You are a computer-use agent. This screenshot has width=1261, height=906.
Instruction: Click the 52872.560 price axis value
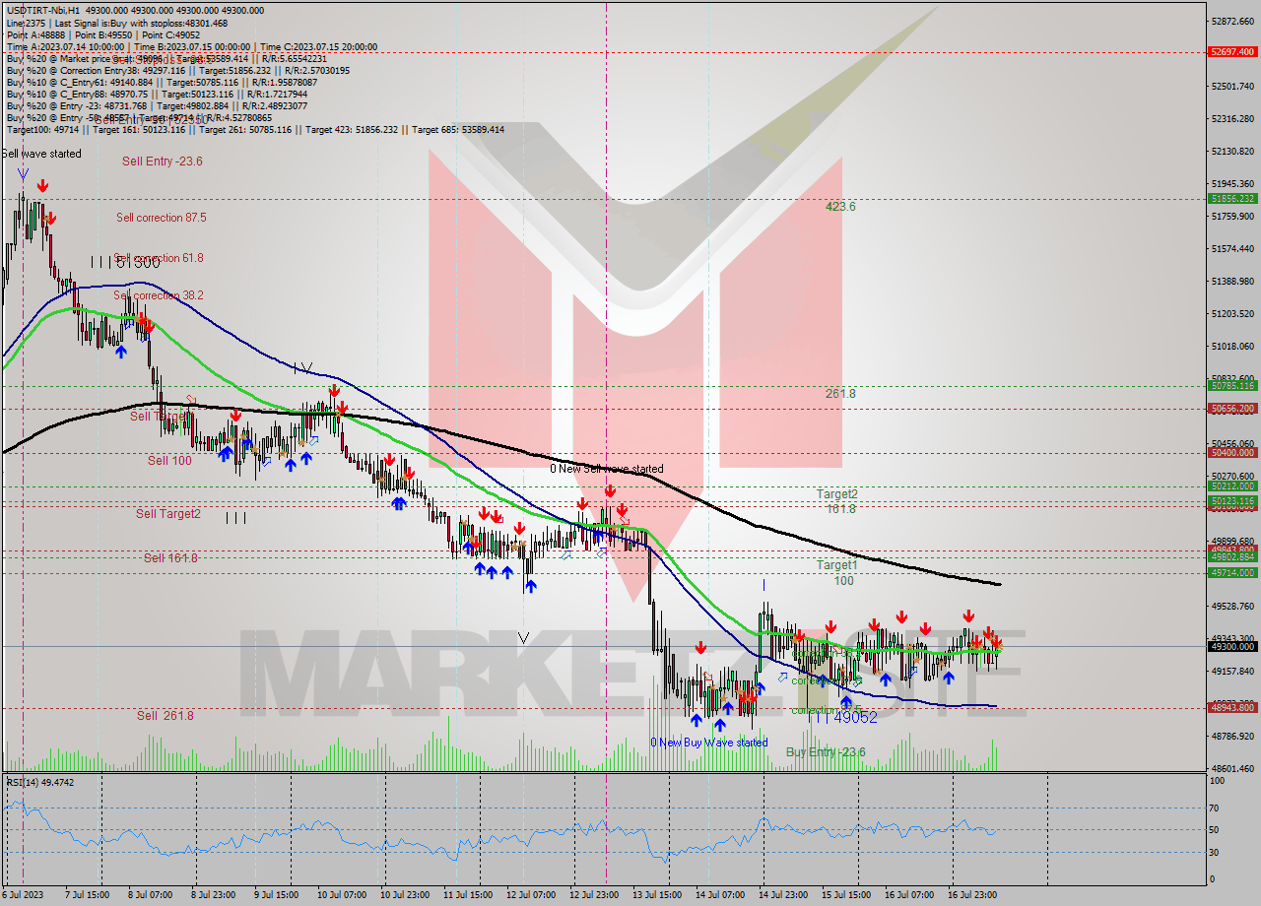[1232, 21]
